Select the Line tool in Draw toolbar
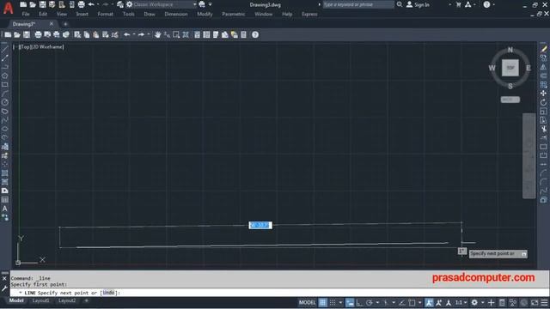Image resolution: width=550 pixels, height=309 pixels. point(4,50)
